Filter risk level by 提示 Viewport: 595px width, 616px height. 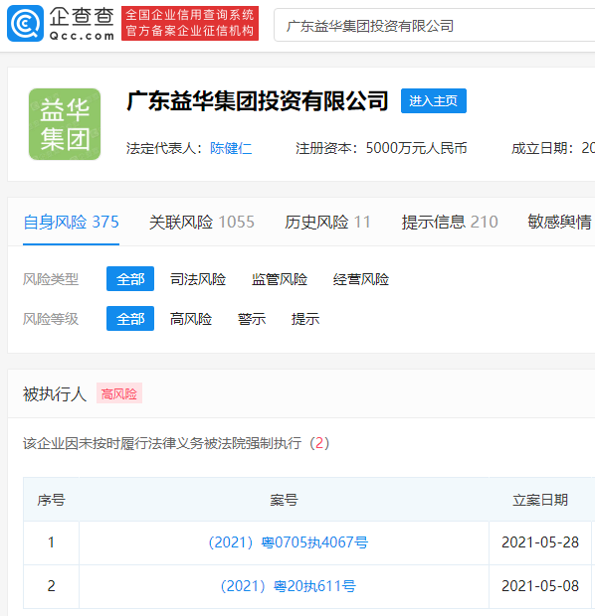305,319
